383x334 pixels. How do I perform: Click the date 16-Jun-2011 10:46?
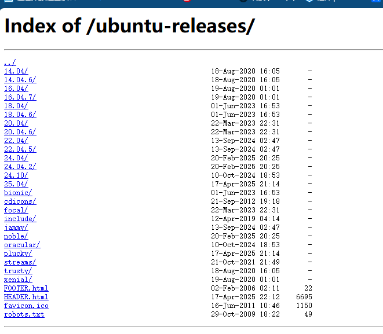click(x=245, y=306)
